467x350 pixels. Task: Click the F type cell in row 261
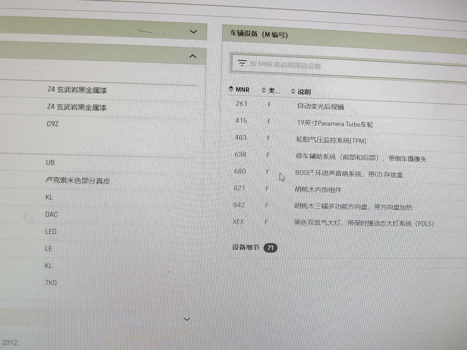(270, 105)
